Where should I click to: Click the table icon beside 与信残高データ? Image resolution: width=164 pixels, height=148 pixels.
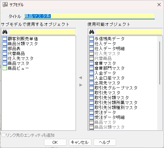(x=91, y=39)
